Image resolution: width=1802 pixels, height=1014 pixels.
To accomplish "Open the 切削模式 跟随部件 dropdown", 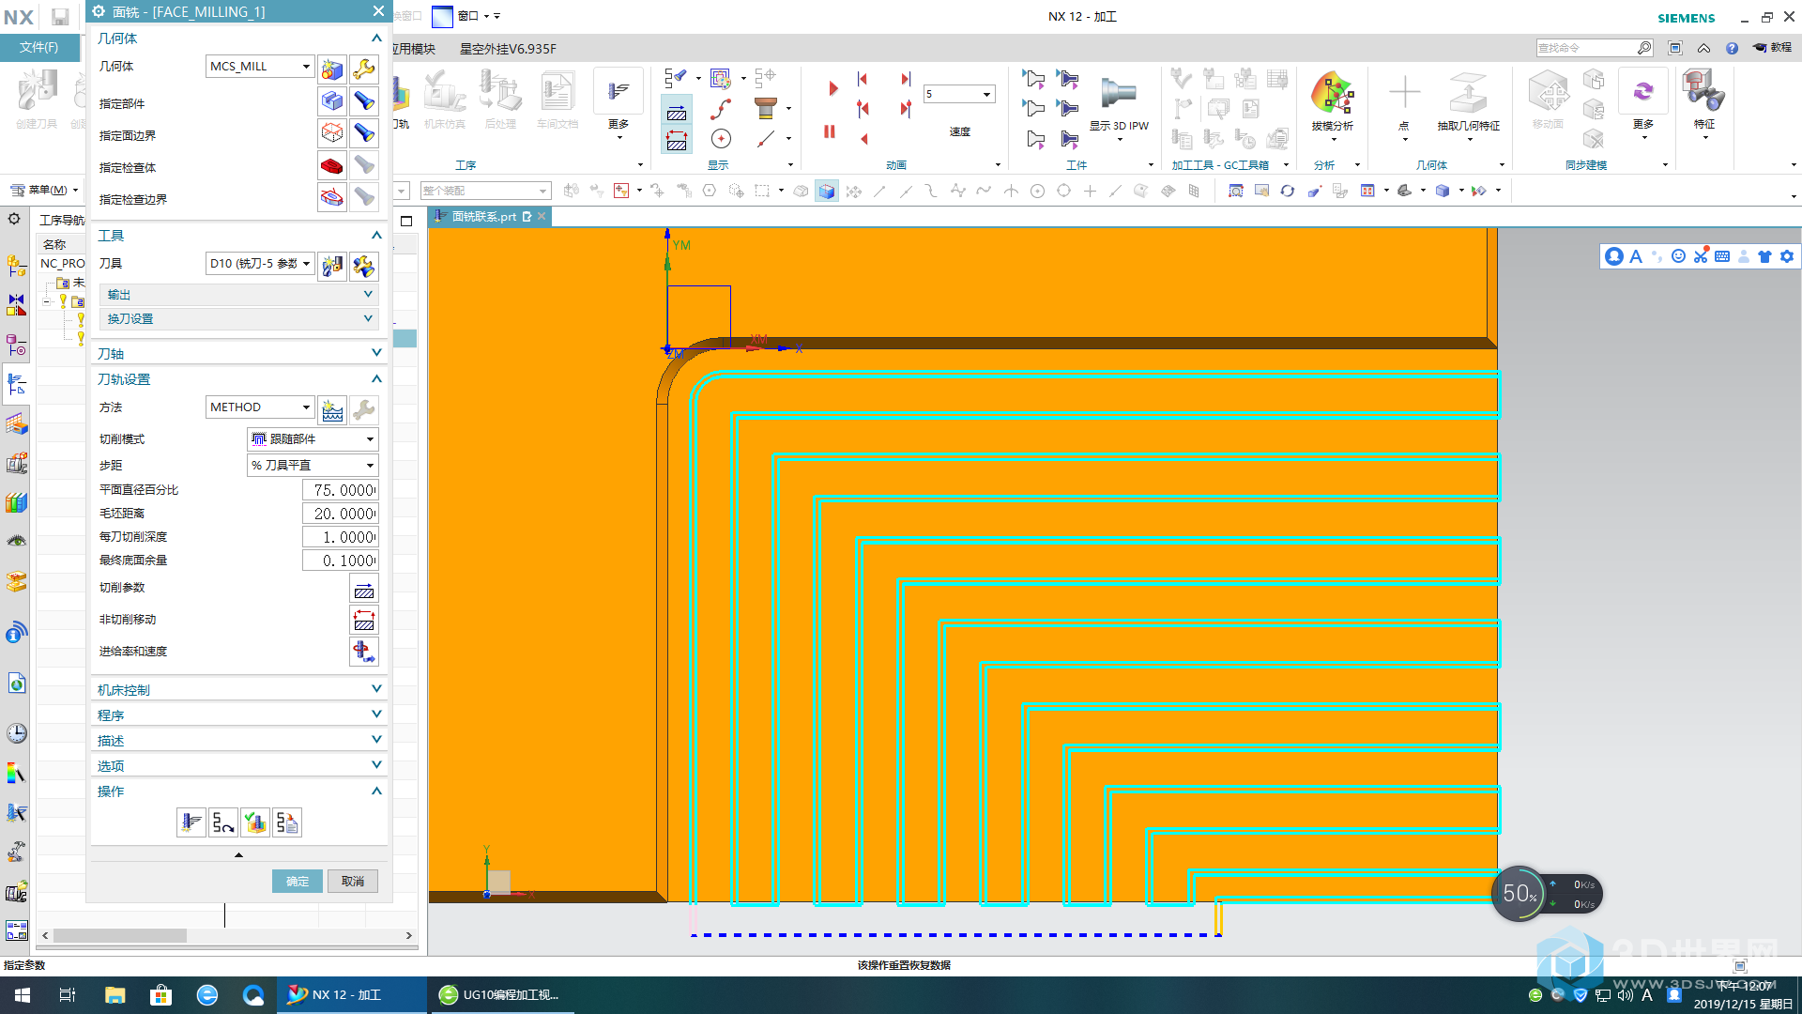I will [313, 438].
